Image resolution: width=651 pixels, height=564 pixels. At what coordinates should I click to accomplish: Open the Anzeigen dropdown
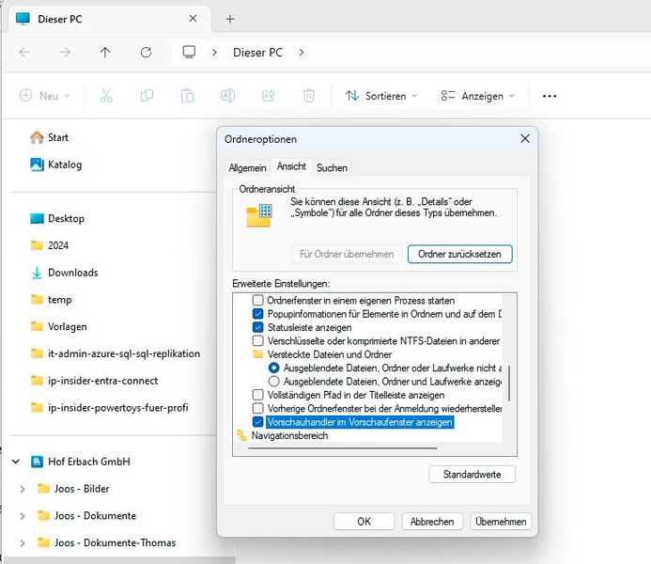coord(478,96)
